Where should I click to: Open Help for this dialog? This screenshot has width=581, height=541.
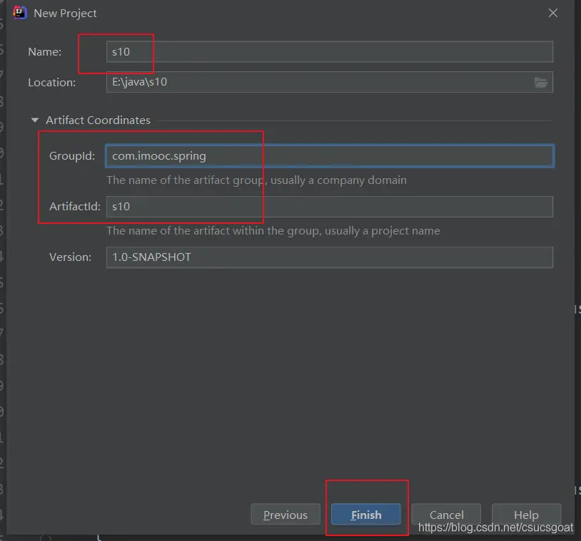click(526, 515)
